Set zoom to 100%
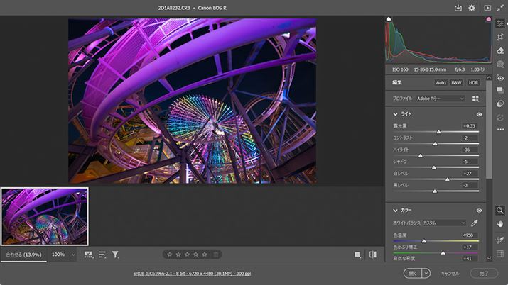 [58, 255]
